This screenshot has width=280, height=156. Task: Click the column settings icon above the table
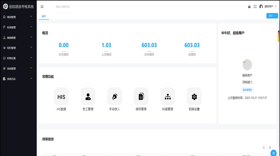270,147
